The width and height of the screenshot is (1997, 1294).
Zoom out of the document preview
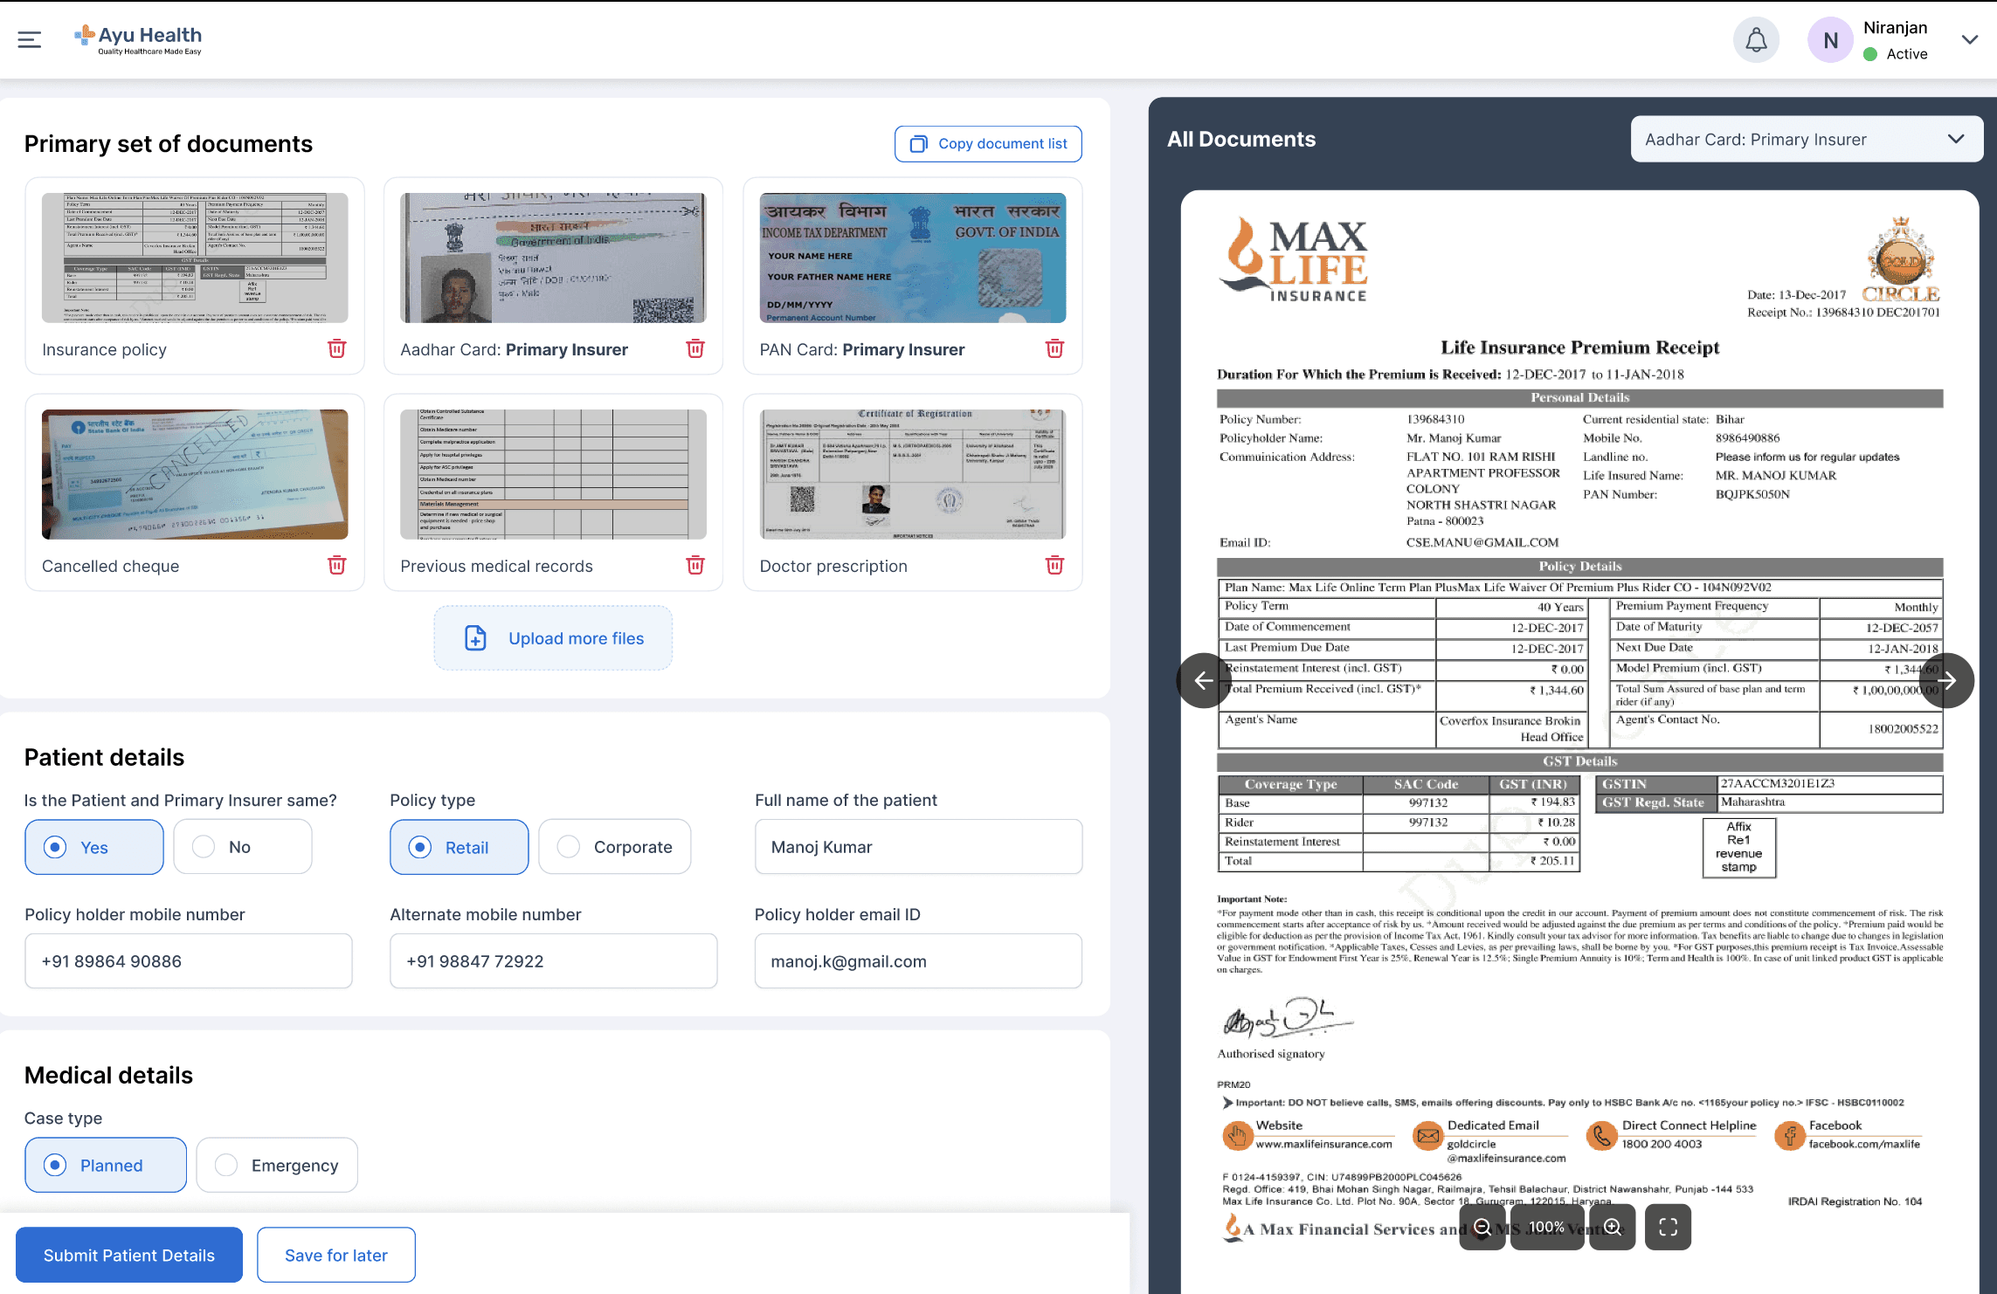(1482, 1227)
